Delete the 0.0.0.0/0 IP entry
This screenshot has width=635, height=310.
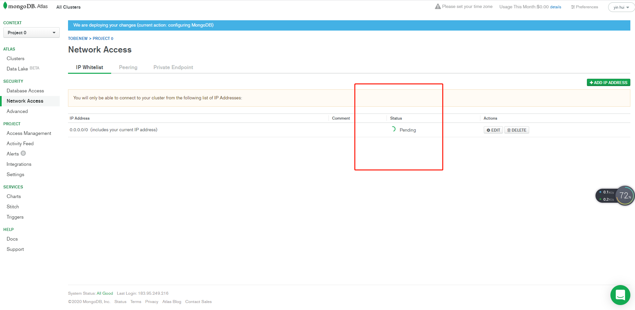(x=517, y=130)
